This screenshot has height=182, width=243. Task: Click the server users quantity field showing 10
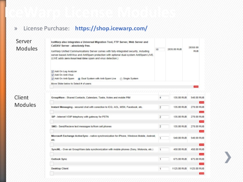click(160, 49)
